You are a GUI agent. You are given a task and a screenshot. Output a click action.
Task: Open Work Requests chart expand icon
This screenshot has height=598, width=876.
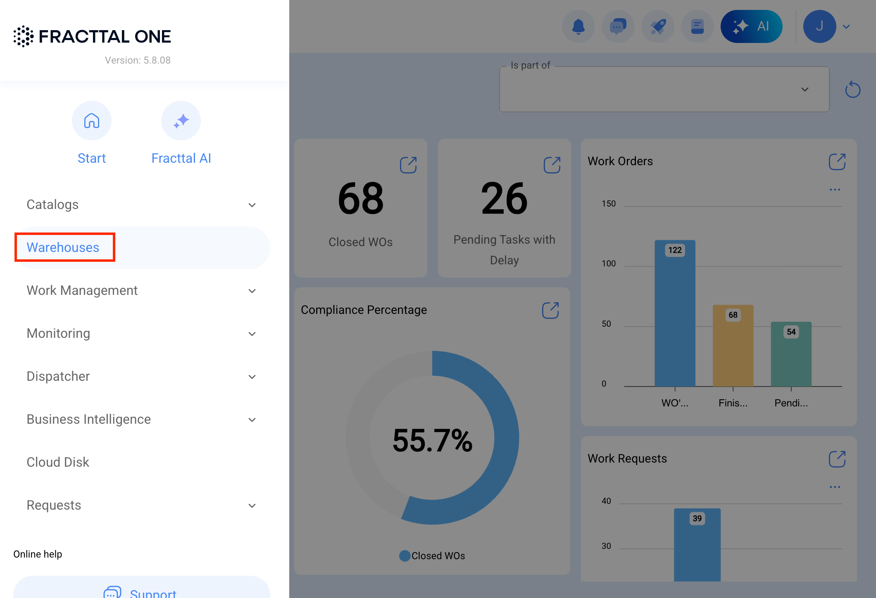click(837, 459)
